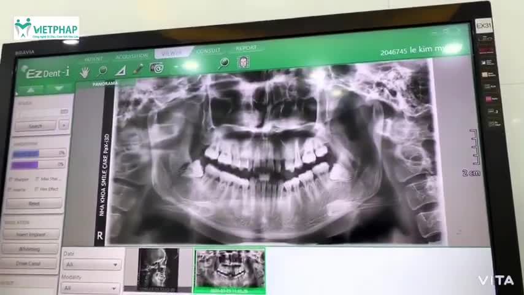The height and width of the screenshot is (295, 524).
Task: Select the PANORAMA image tab
Action: pos(105,84)
